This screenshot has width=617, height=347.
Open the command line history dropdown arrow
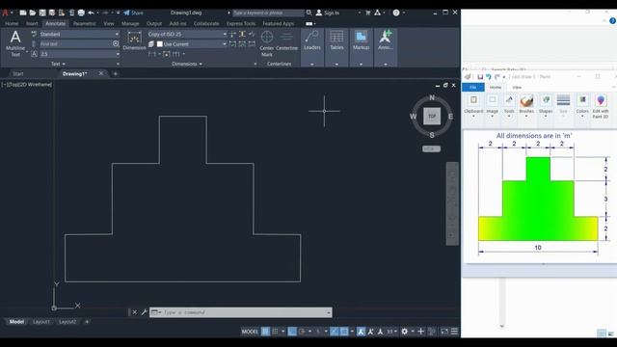point(328,312)
